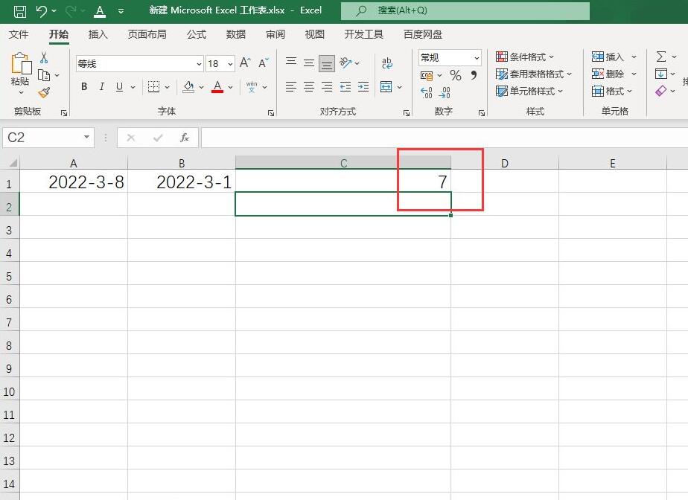Click the 条件格式 button
This screenshot has width=688, height=500.
(525, 57)
